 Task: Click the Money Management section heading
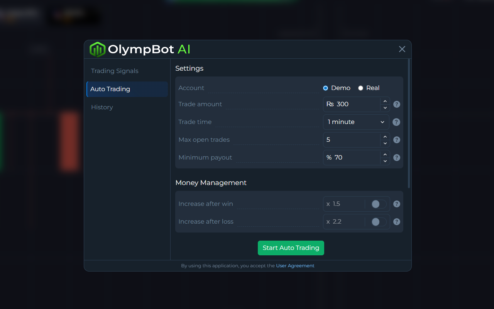pos(211,183)
